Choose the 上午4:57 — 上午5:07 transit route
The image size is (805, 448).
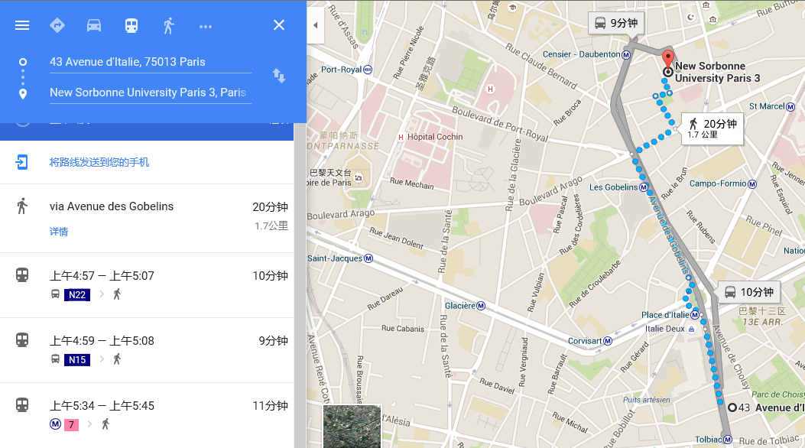147,285
